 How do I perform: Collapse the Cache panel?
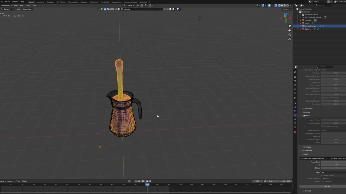point(302,154)
